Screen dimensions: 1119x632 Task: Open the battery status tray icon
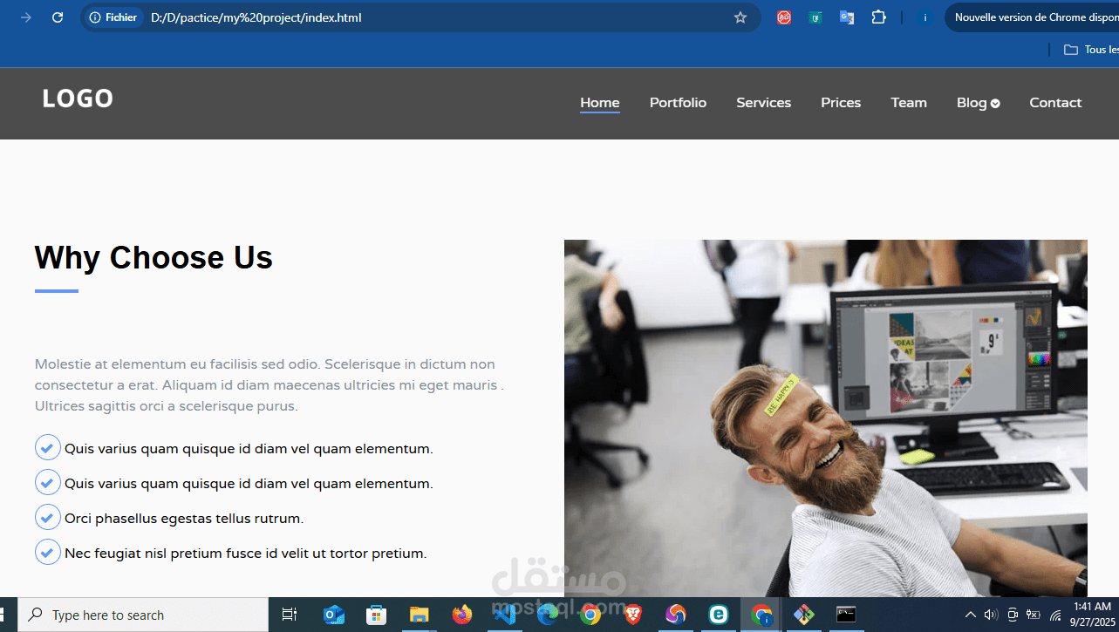[x=1034, y=615]
